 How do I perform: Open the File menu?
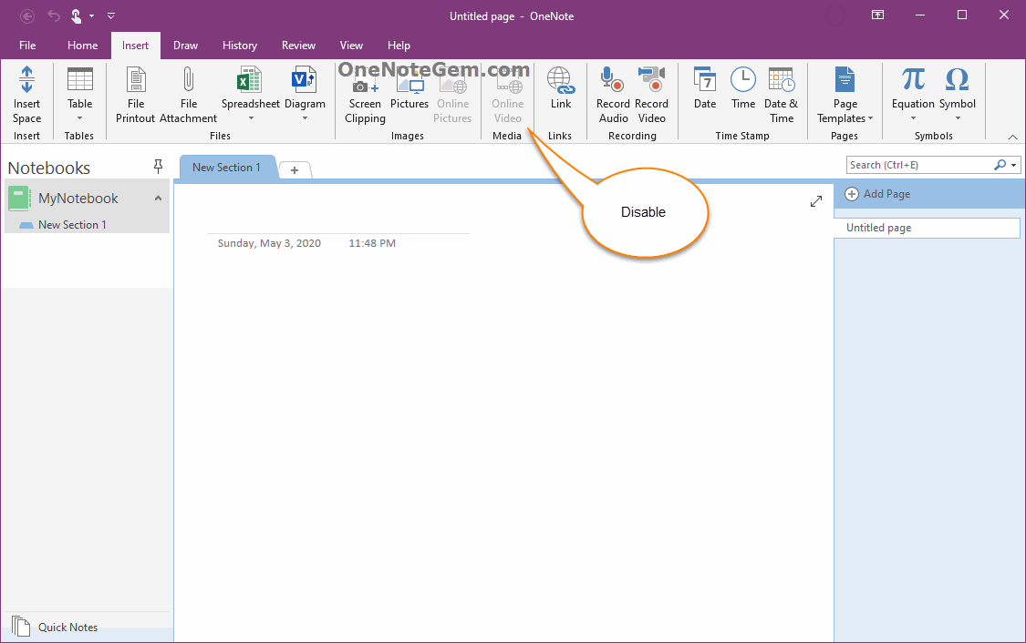point(27,46)
